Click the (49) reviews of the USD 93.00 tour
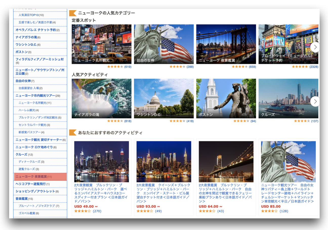Screen dimensions: 328x230 [x=158, y=211]
